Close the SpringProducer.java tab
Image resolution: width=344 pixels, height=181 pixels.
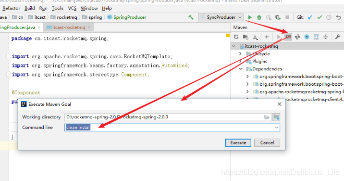(x=39, y=27)
